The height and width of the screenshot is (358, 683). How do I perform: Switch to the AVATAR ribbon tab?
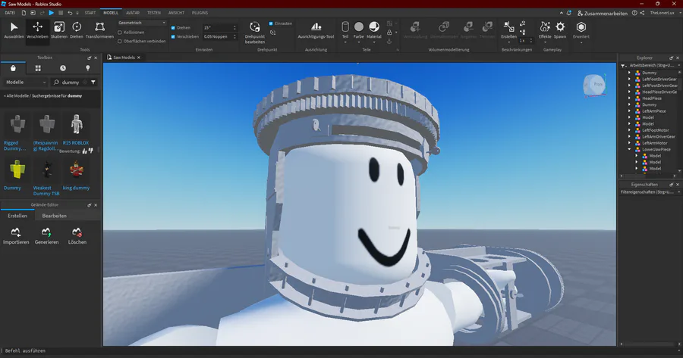pyautogui.click(x=132, y=13)
